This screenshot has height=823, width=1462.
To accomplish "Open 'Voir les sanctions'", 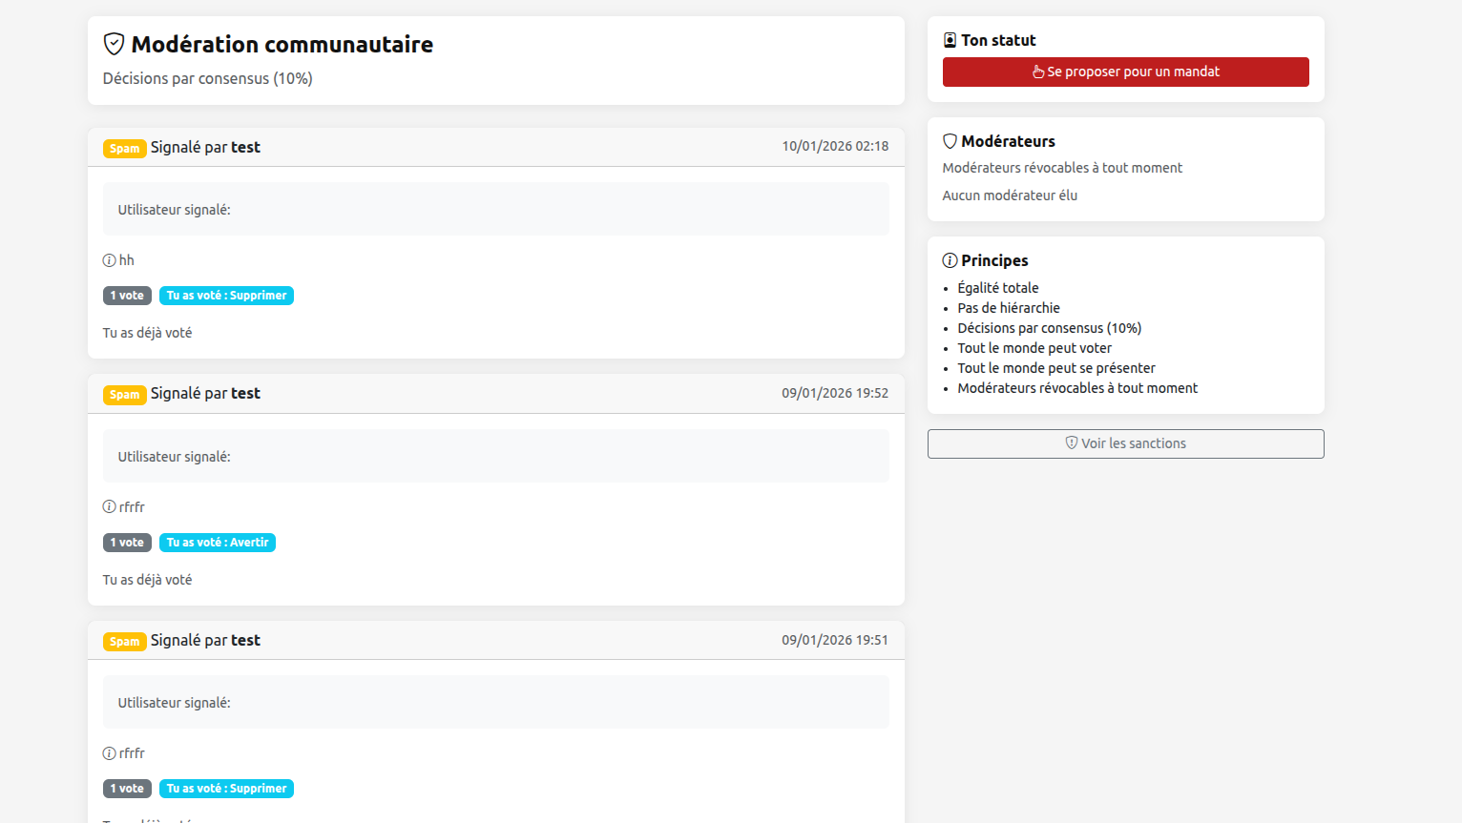I will pos(1125,443).
